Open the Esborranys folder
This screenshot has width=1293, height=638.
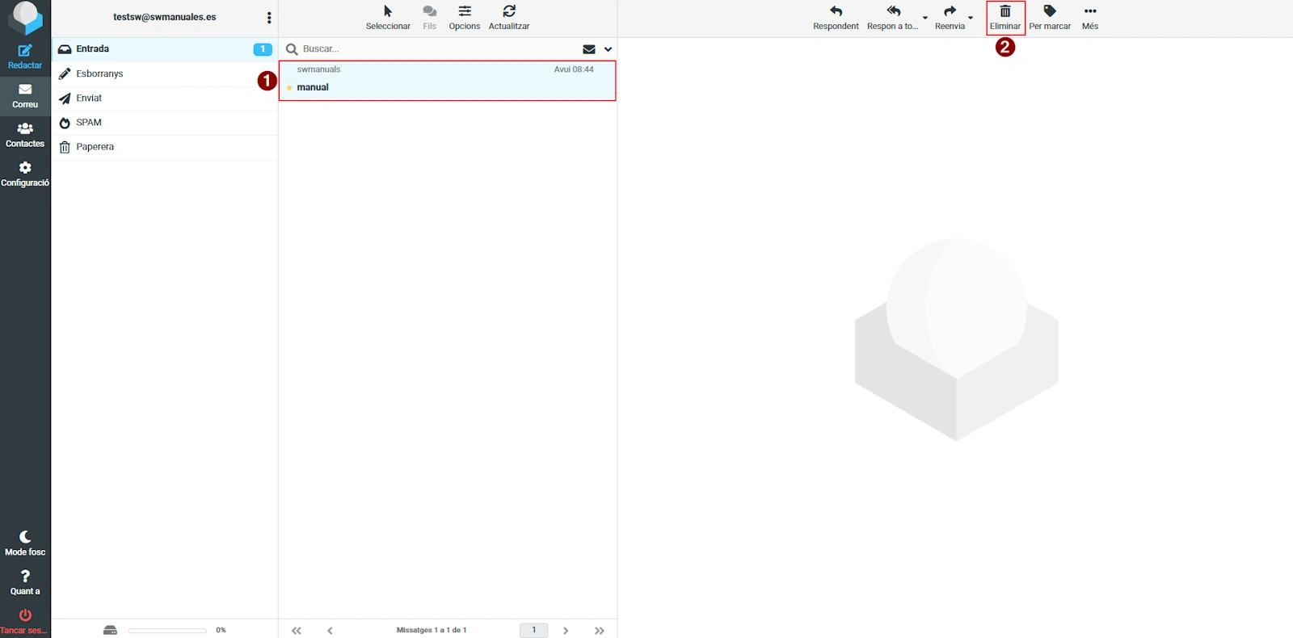tap(99, 73)
